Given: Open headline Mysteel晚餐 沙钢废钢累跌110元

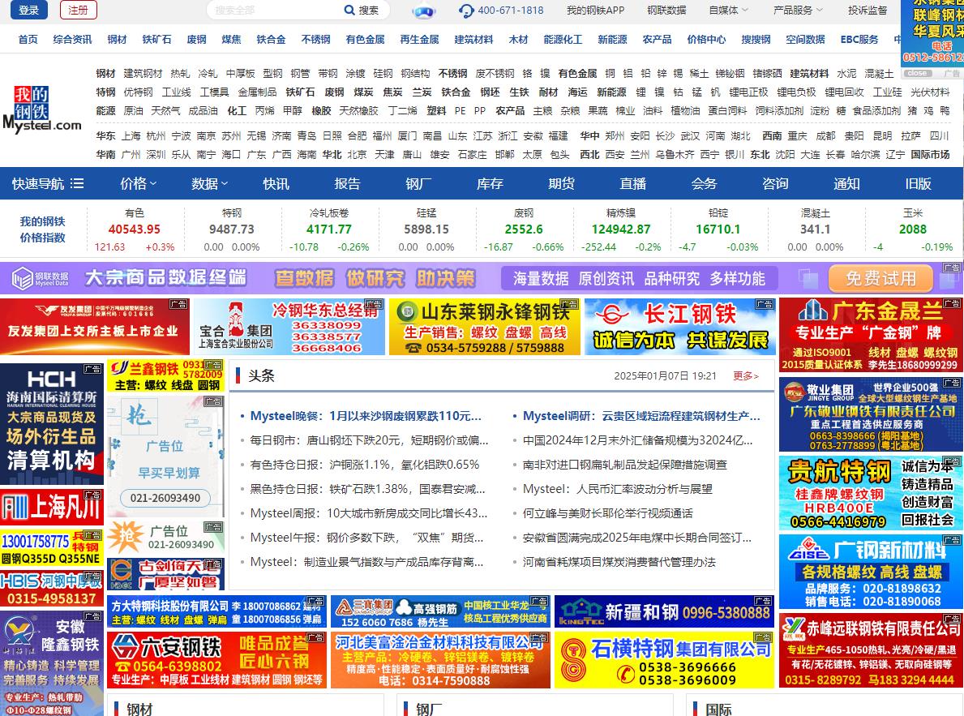Looking at the screenshot, I should click(365, 416).
